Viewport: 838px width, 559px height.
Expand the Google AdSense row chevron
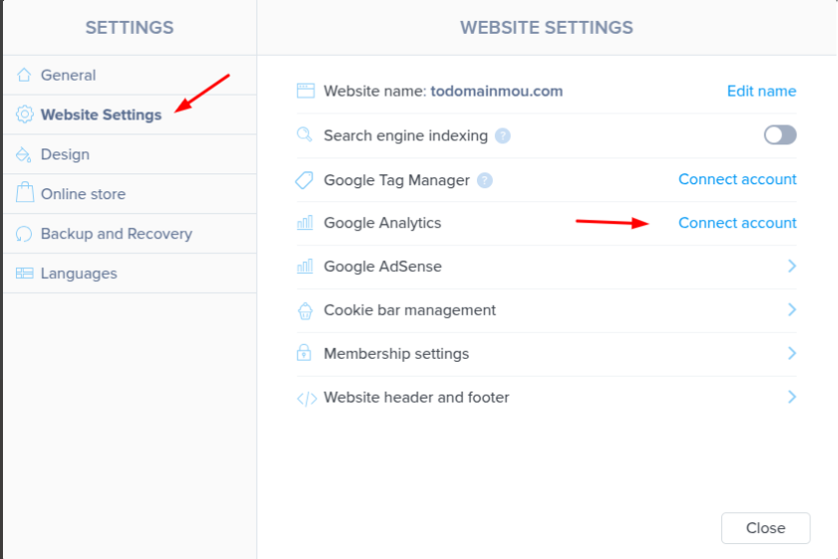tap(792, 266)
